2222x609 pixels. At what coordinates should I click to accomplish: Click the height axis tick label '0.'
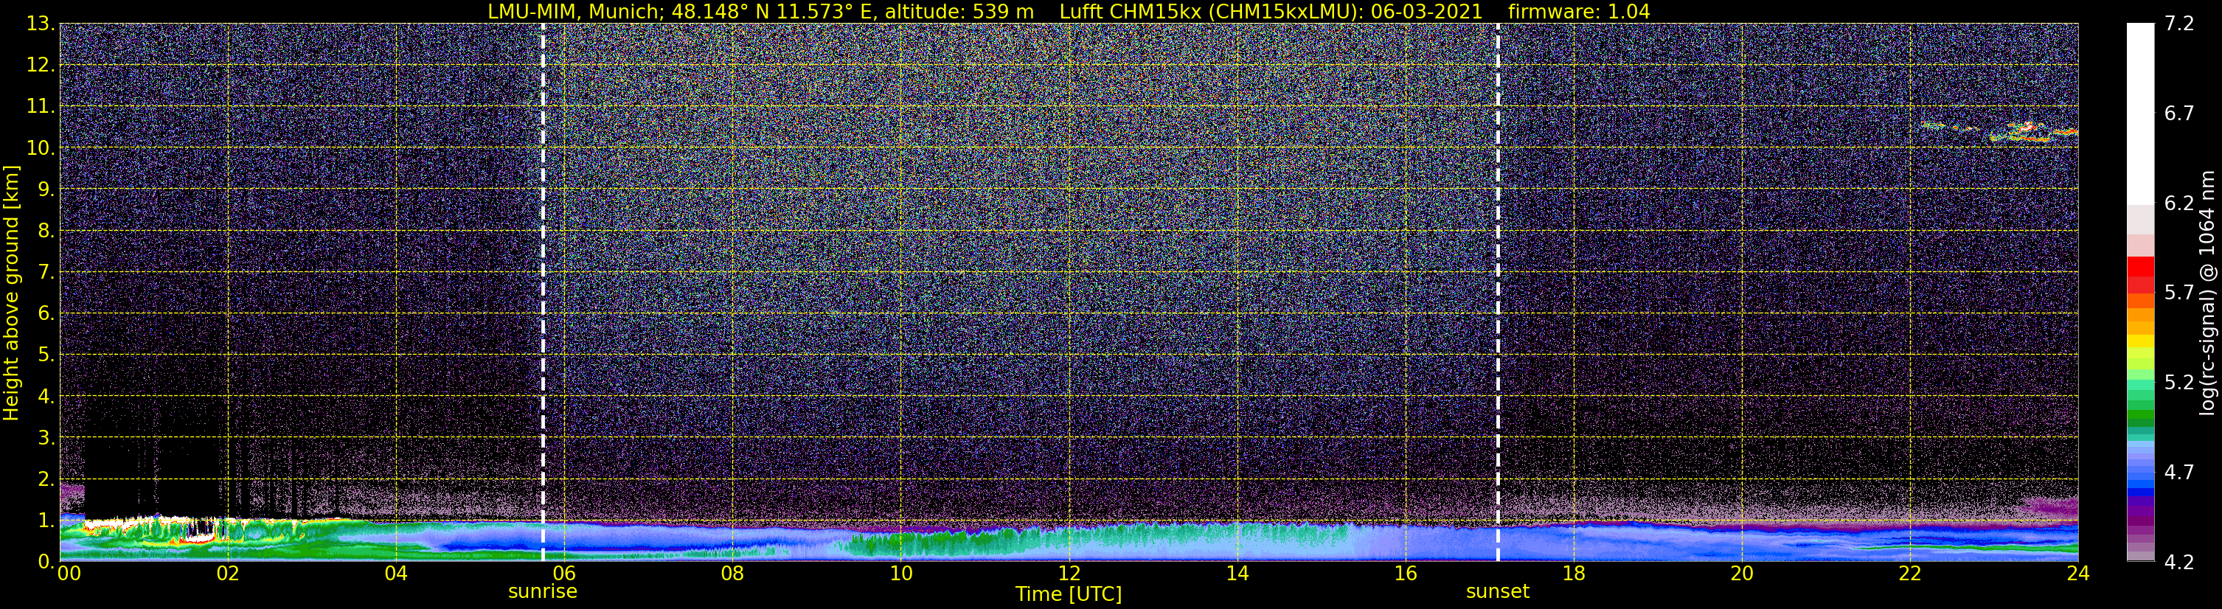tap(46, 562)
